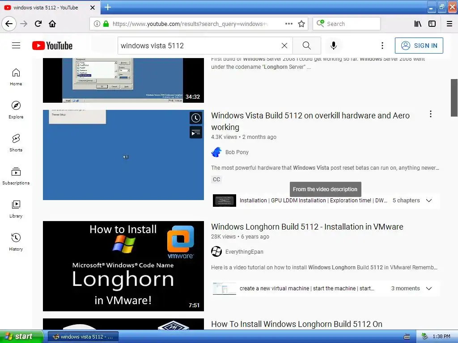Click the browser forward arrow
Image resolution: width=458 pixels, height=343 pixels.
24,24
